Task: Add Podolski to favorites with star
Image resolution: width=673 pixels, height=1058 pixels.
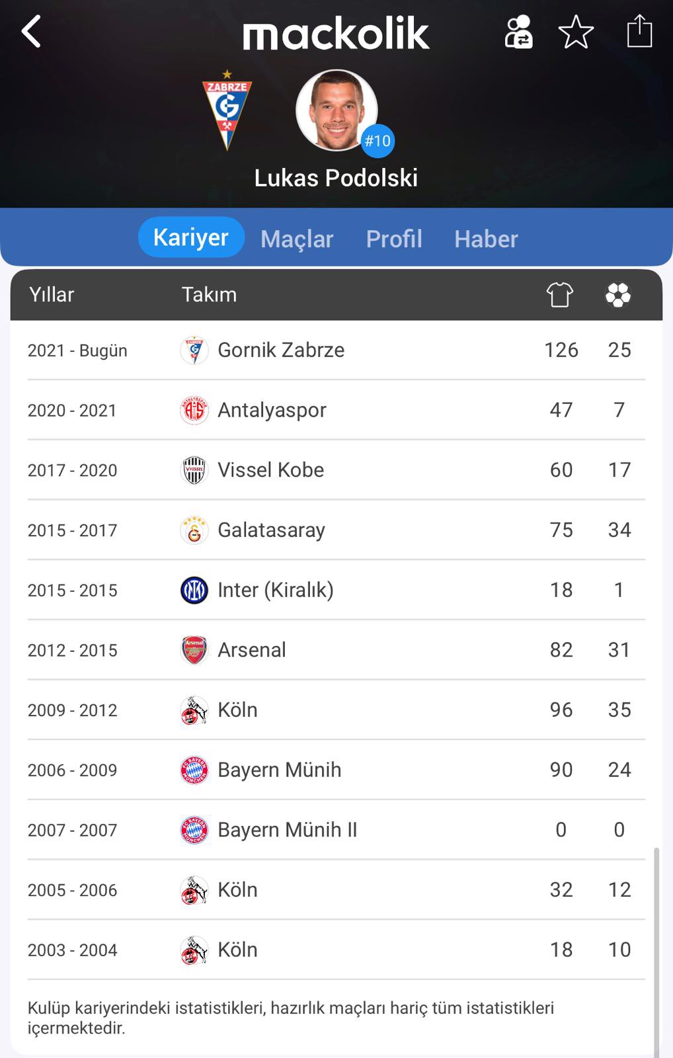Action: (576, 32)
